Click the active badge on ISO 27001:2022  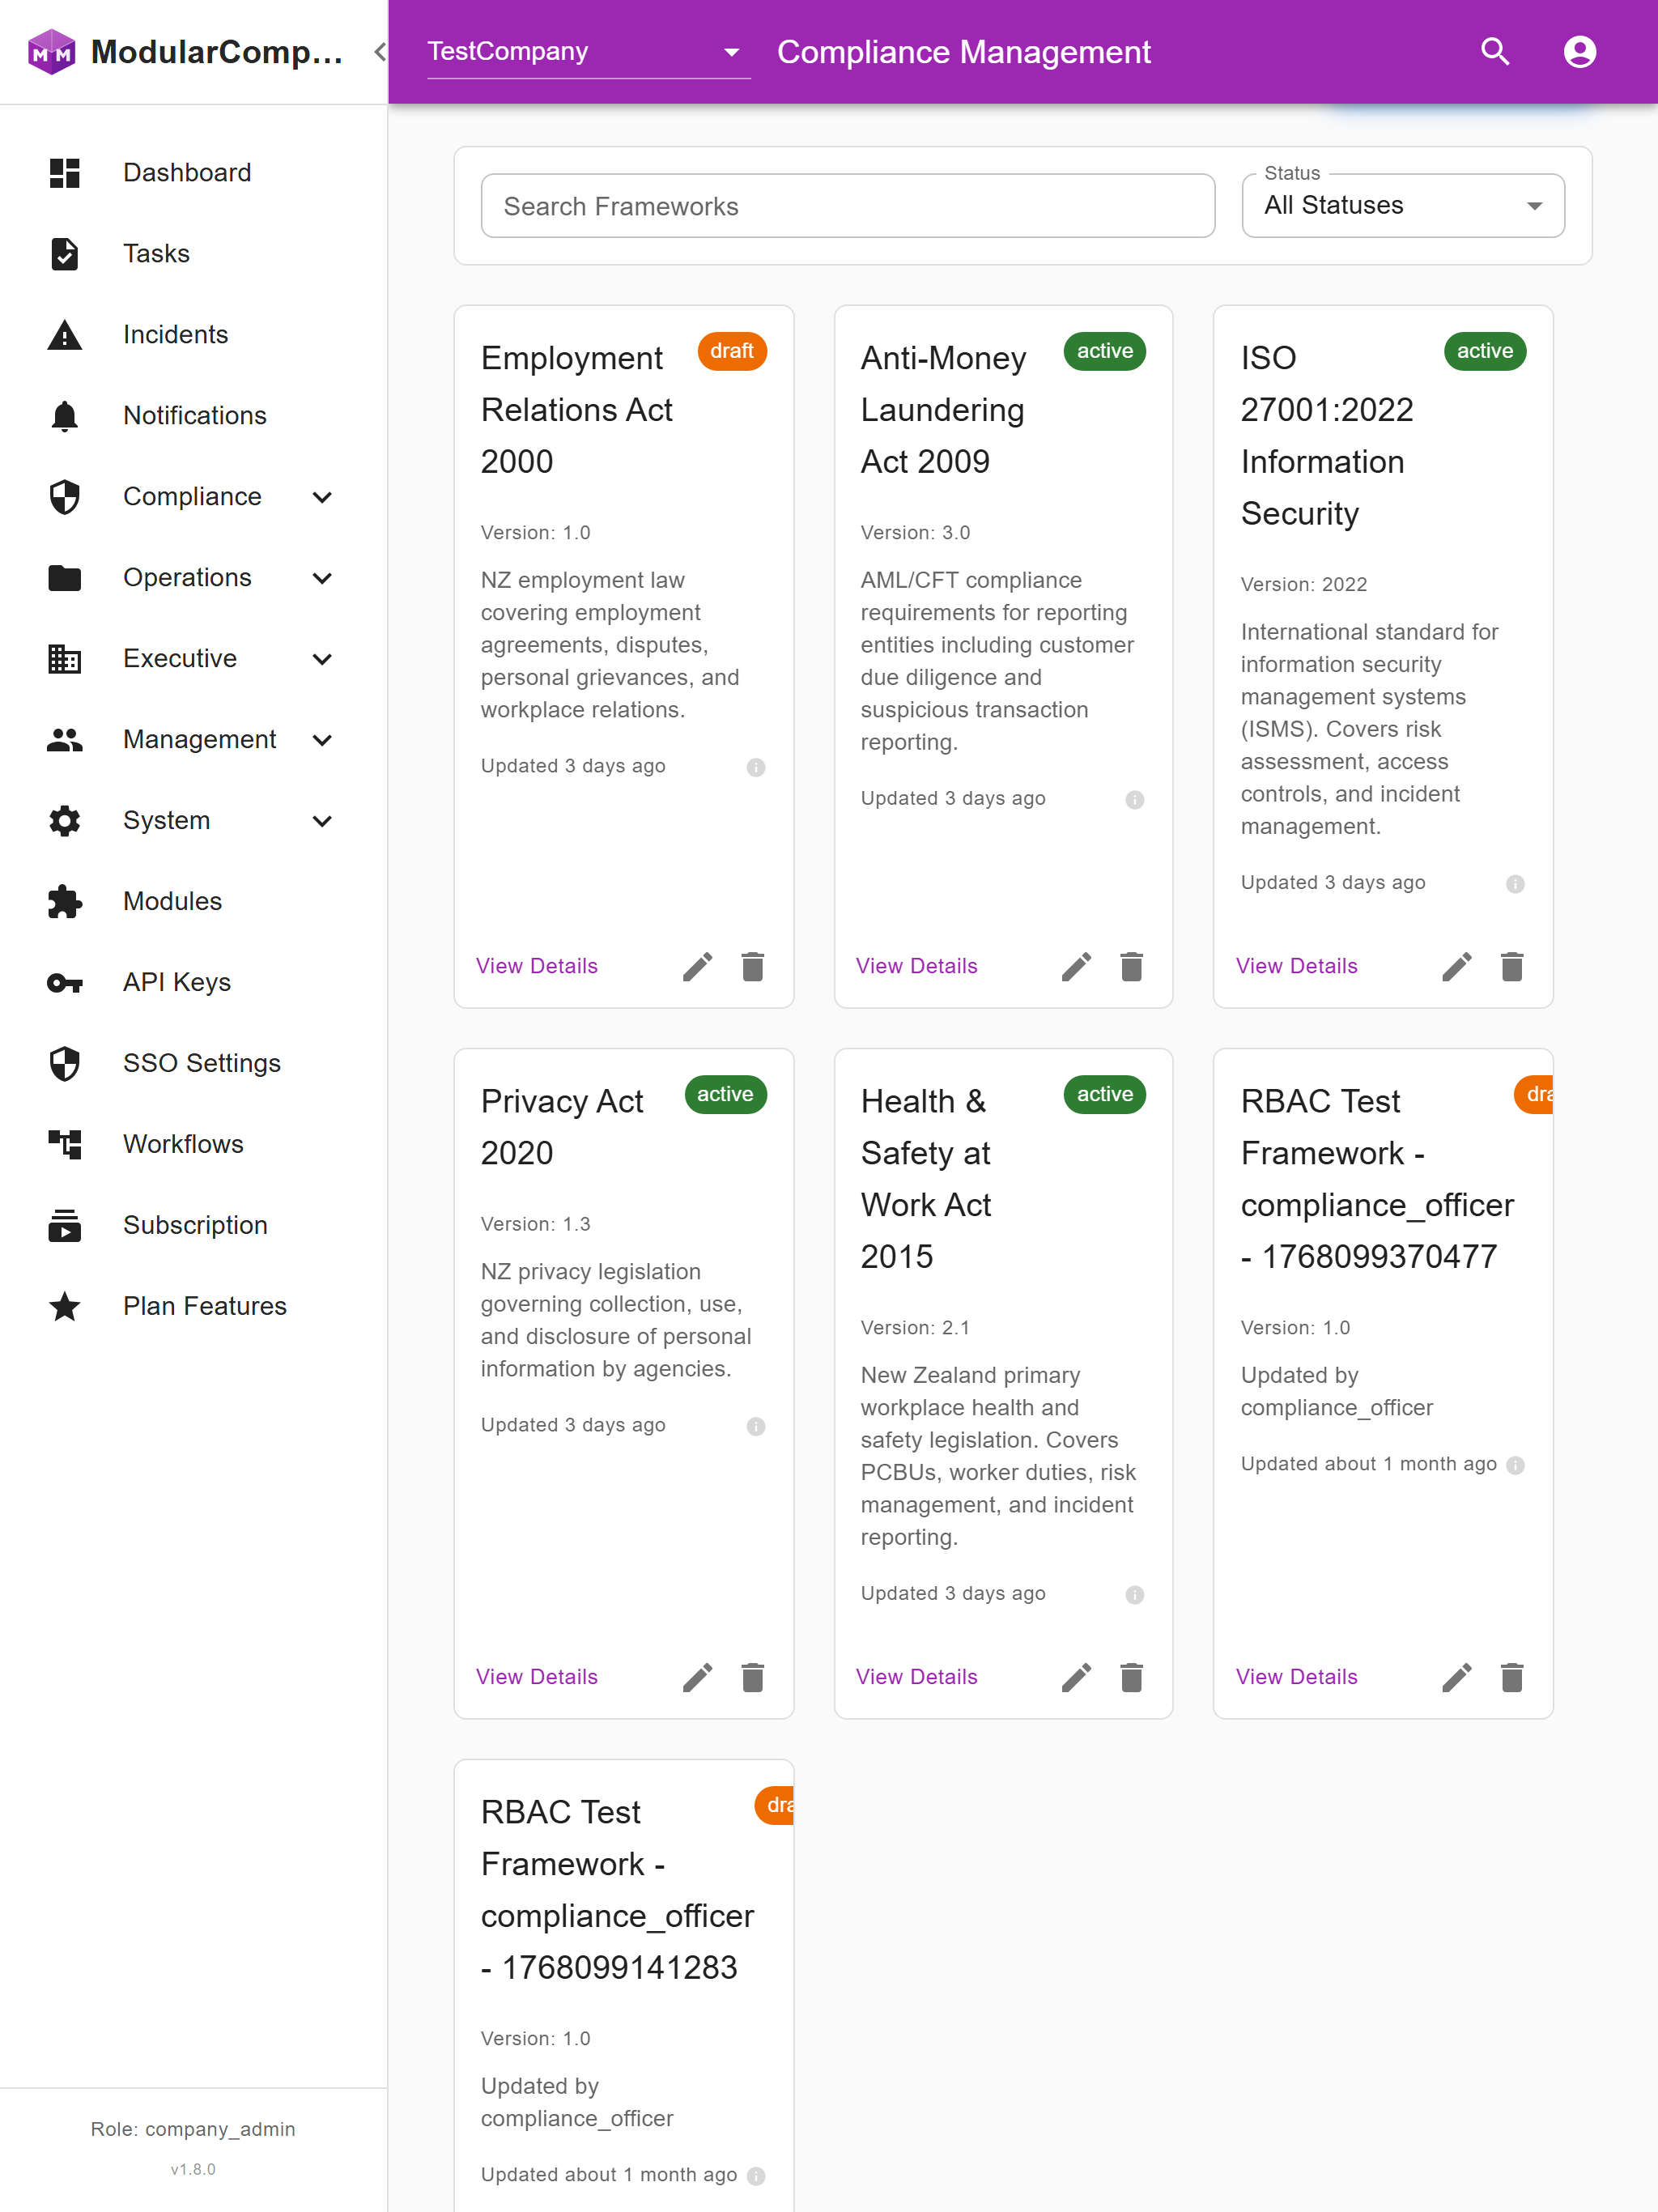pyautogui.click(x=1485, y=351)
